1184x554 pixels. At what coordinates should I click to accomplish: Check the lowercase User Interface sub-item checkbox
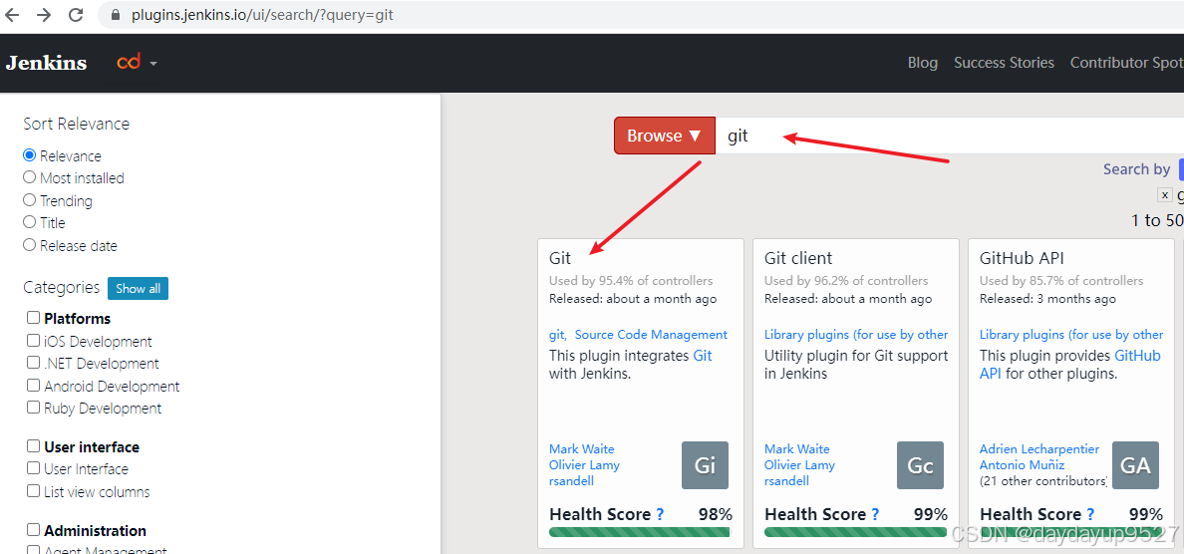[x=33, y=468]
